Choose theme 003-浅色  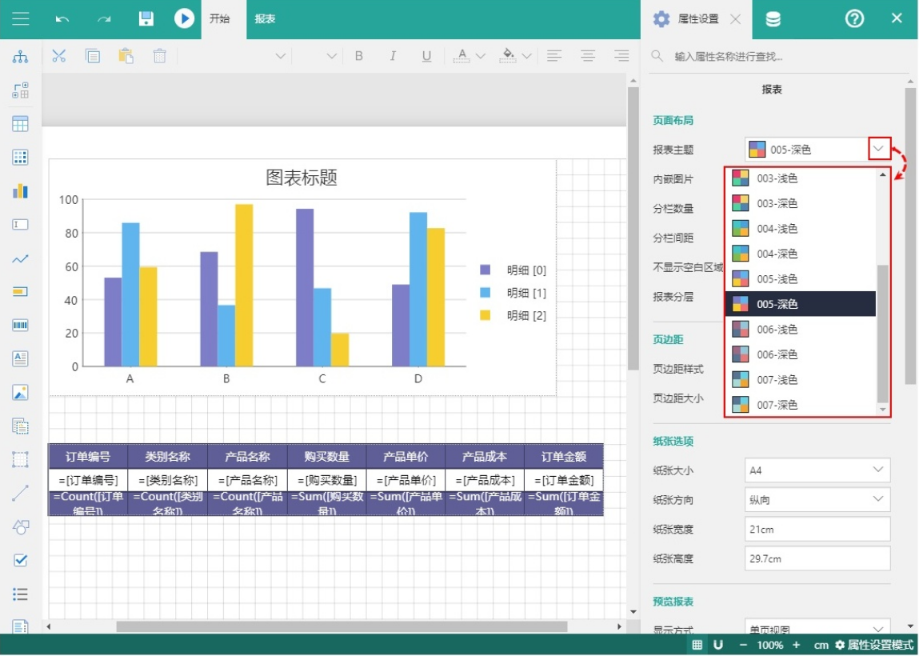[801, 178]
